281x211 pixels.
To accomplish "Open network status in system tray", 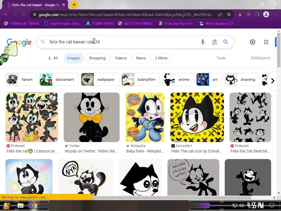I will 235,206.
